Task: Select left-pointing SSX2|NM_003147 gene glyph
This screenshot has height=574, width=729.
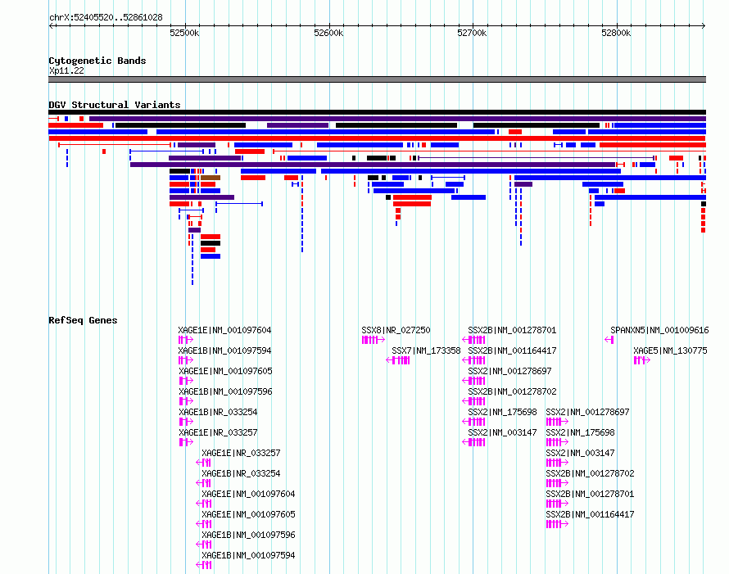Action: point(473,442)
